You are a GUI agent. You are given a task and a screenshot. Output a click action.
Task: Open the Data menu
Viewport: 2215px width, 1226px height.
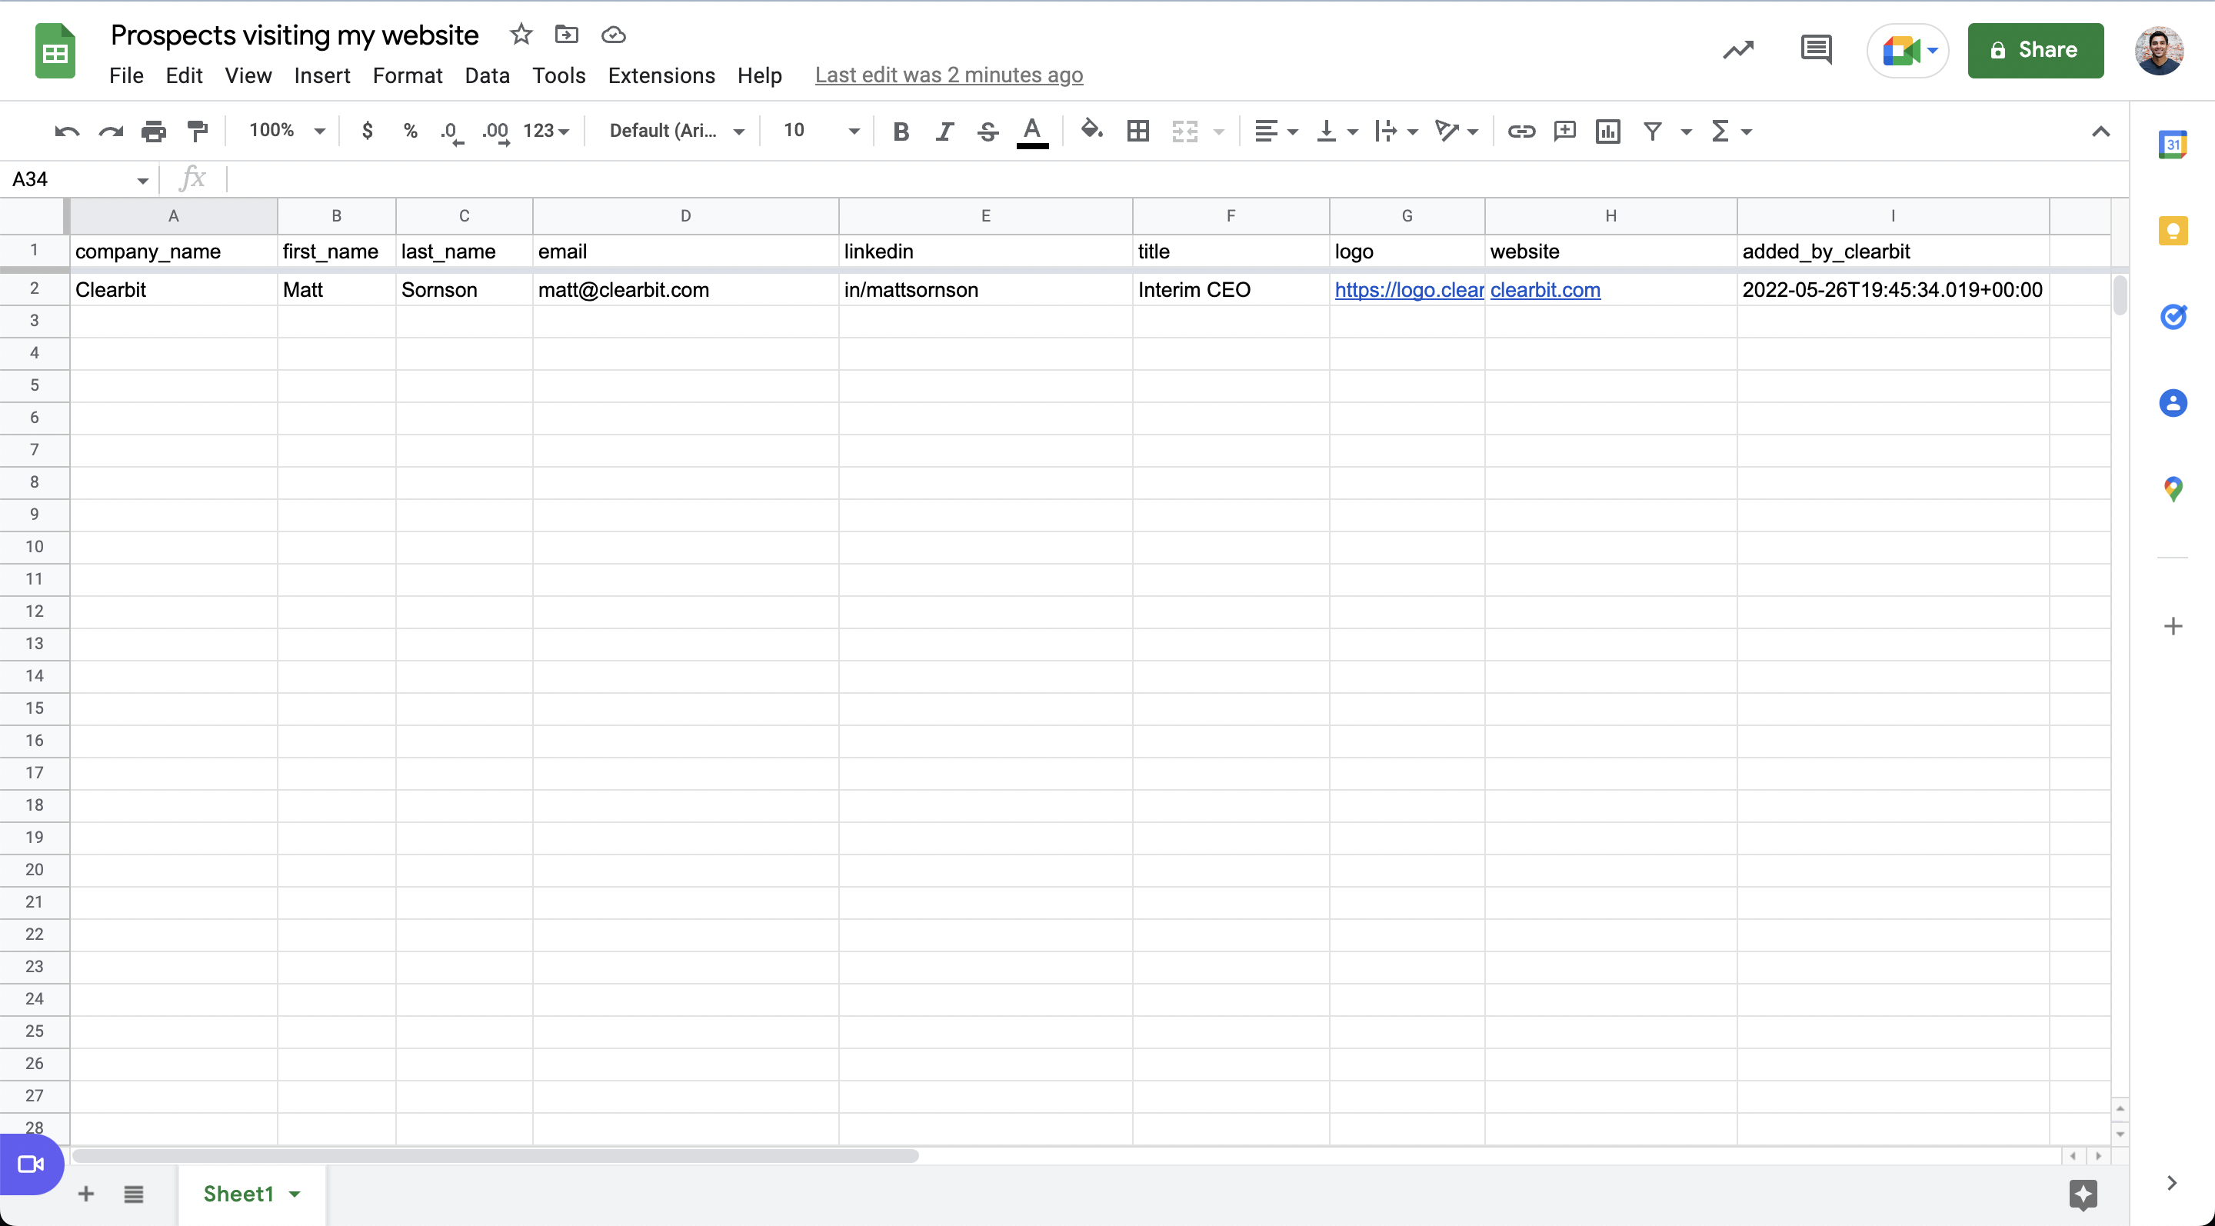[488, 75]
